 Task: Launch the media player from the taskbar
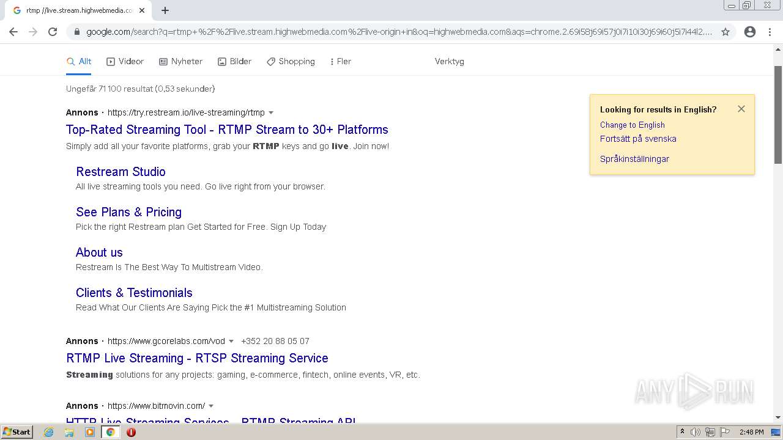click(x=90, y=432)
